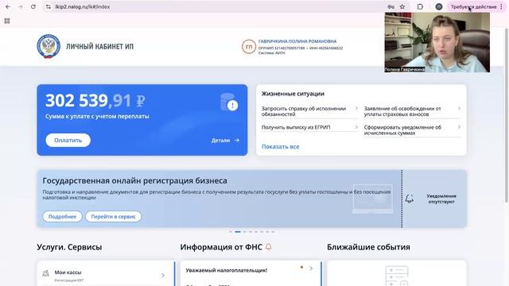509x286 pixels.
Task: Open the browser profile avatar
Action: (439, 6)
